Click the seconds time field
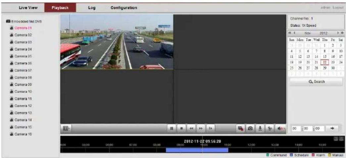 click(319, 128)
